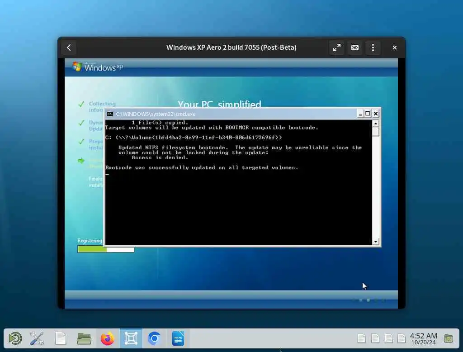Image resolution: width=463 pixels, height=352 pixels.
Task: Click the cmd.exe title bar icon
Action: (110, 114)
